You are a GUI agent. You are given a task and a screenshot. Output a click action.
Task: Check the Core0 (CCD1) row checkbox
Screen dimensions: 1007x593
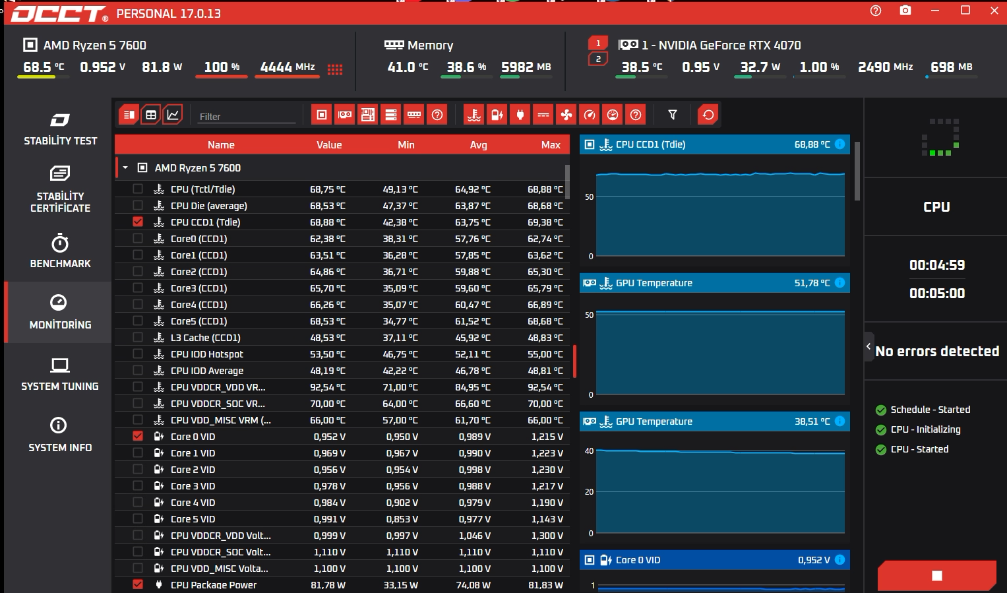click(138, 238)
